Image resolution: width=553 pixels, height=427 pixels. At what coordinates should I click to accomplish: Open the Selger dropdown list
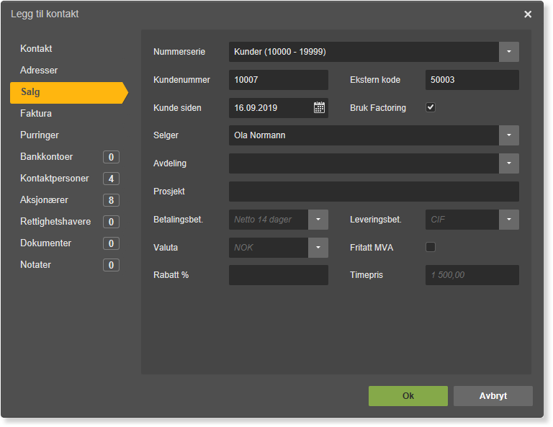(508, 135)
